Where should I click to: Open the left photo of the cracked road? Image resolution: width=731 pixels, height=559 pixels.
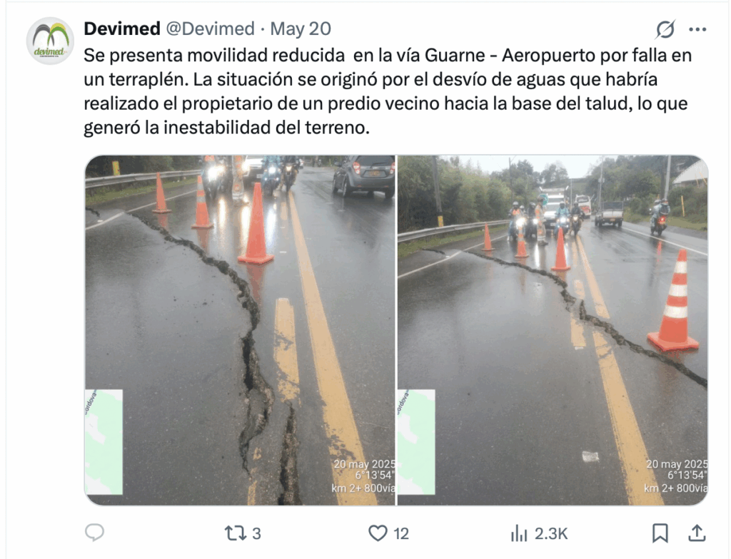coord(240,330)
